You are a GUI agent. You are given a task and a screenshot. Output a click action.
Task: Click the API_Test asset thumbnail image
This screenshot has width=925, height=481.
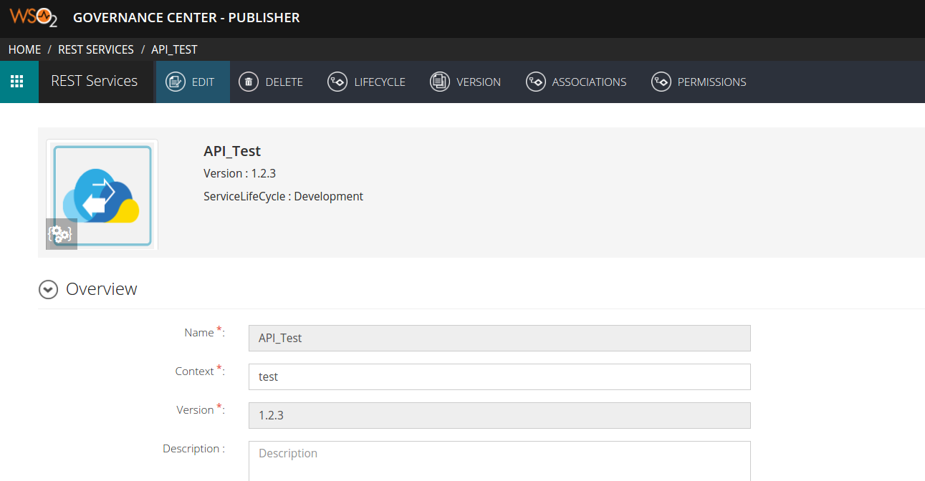(102, 195)
